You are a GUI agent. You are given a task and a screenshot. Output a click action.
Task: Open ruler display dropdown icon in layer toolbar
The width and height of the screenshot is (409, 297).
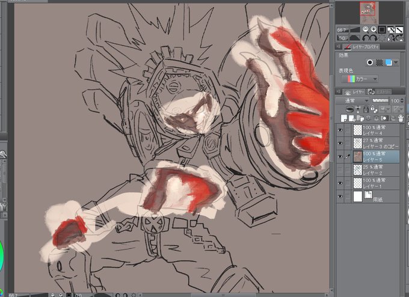click(x=397, y=109)
